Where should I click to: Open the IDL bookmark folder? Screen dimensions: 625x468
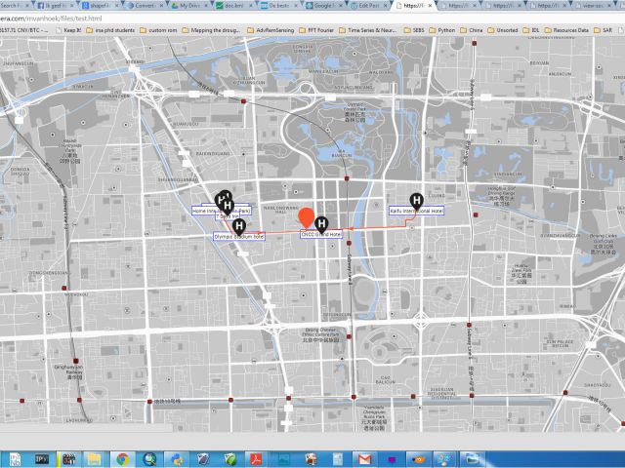point(531,30)
